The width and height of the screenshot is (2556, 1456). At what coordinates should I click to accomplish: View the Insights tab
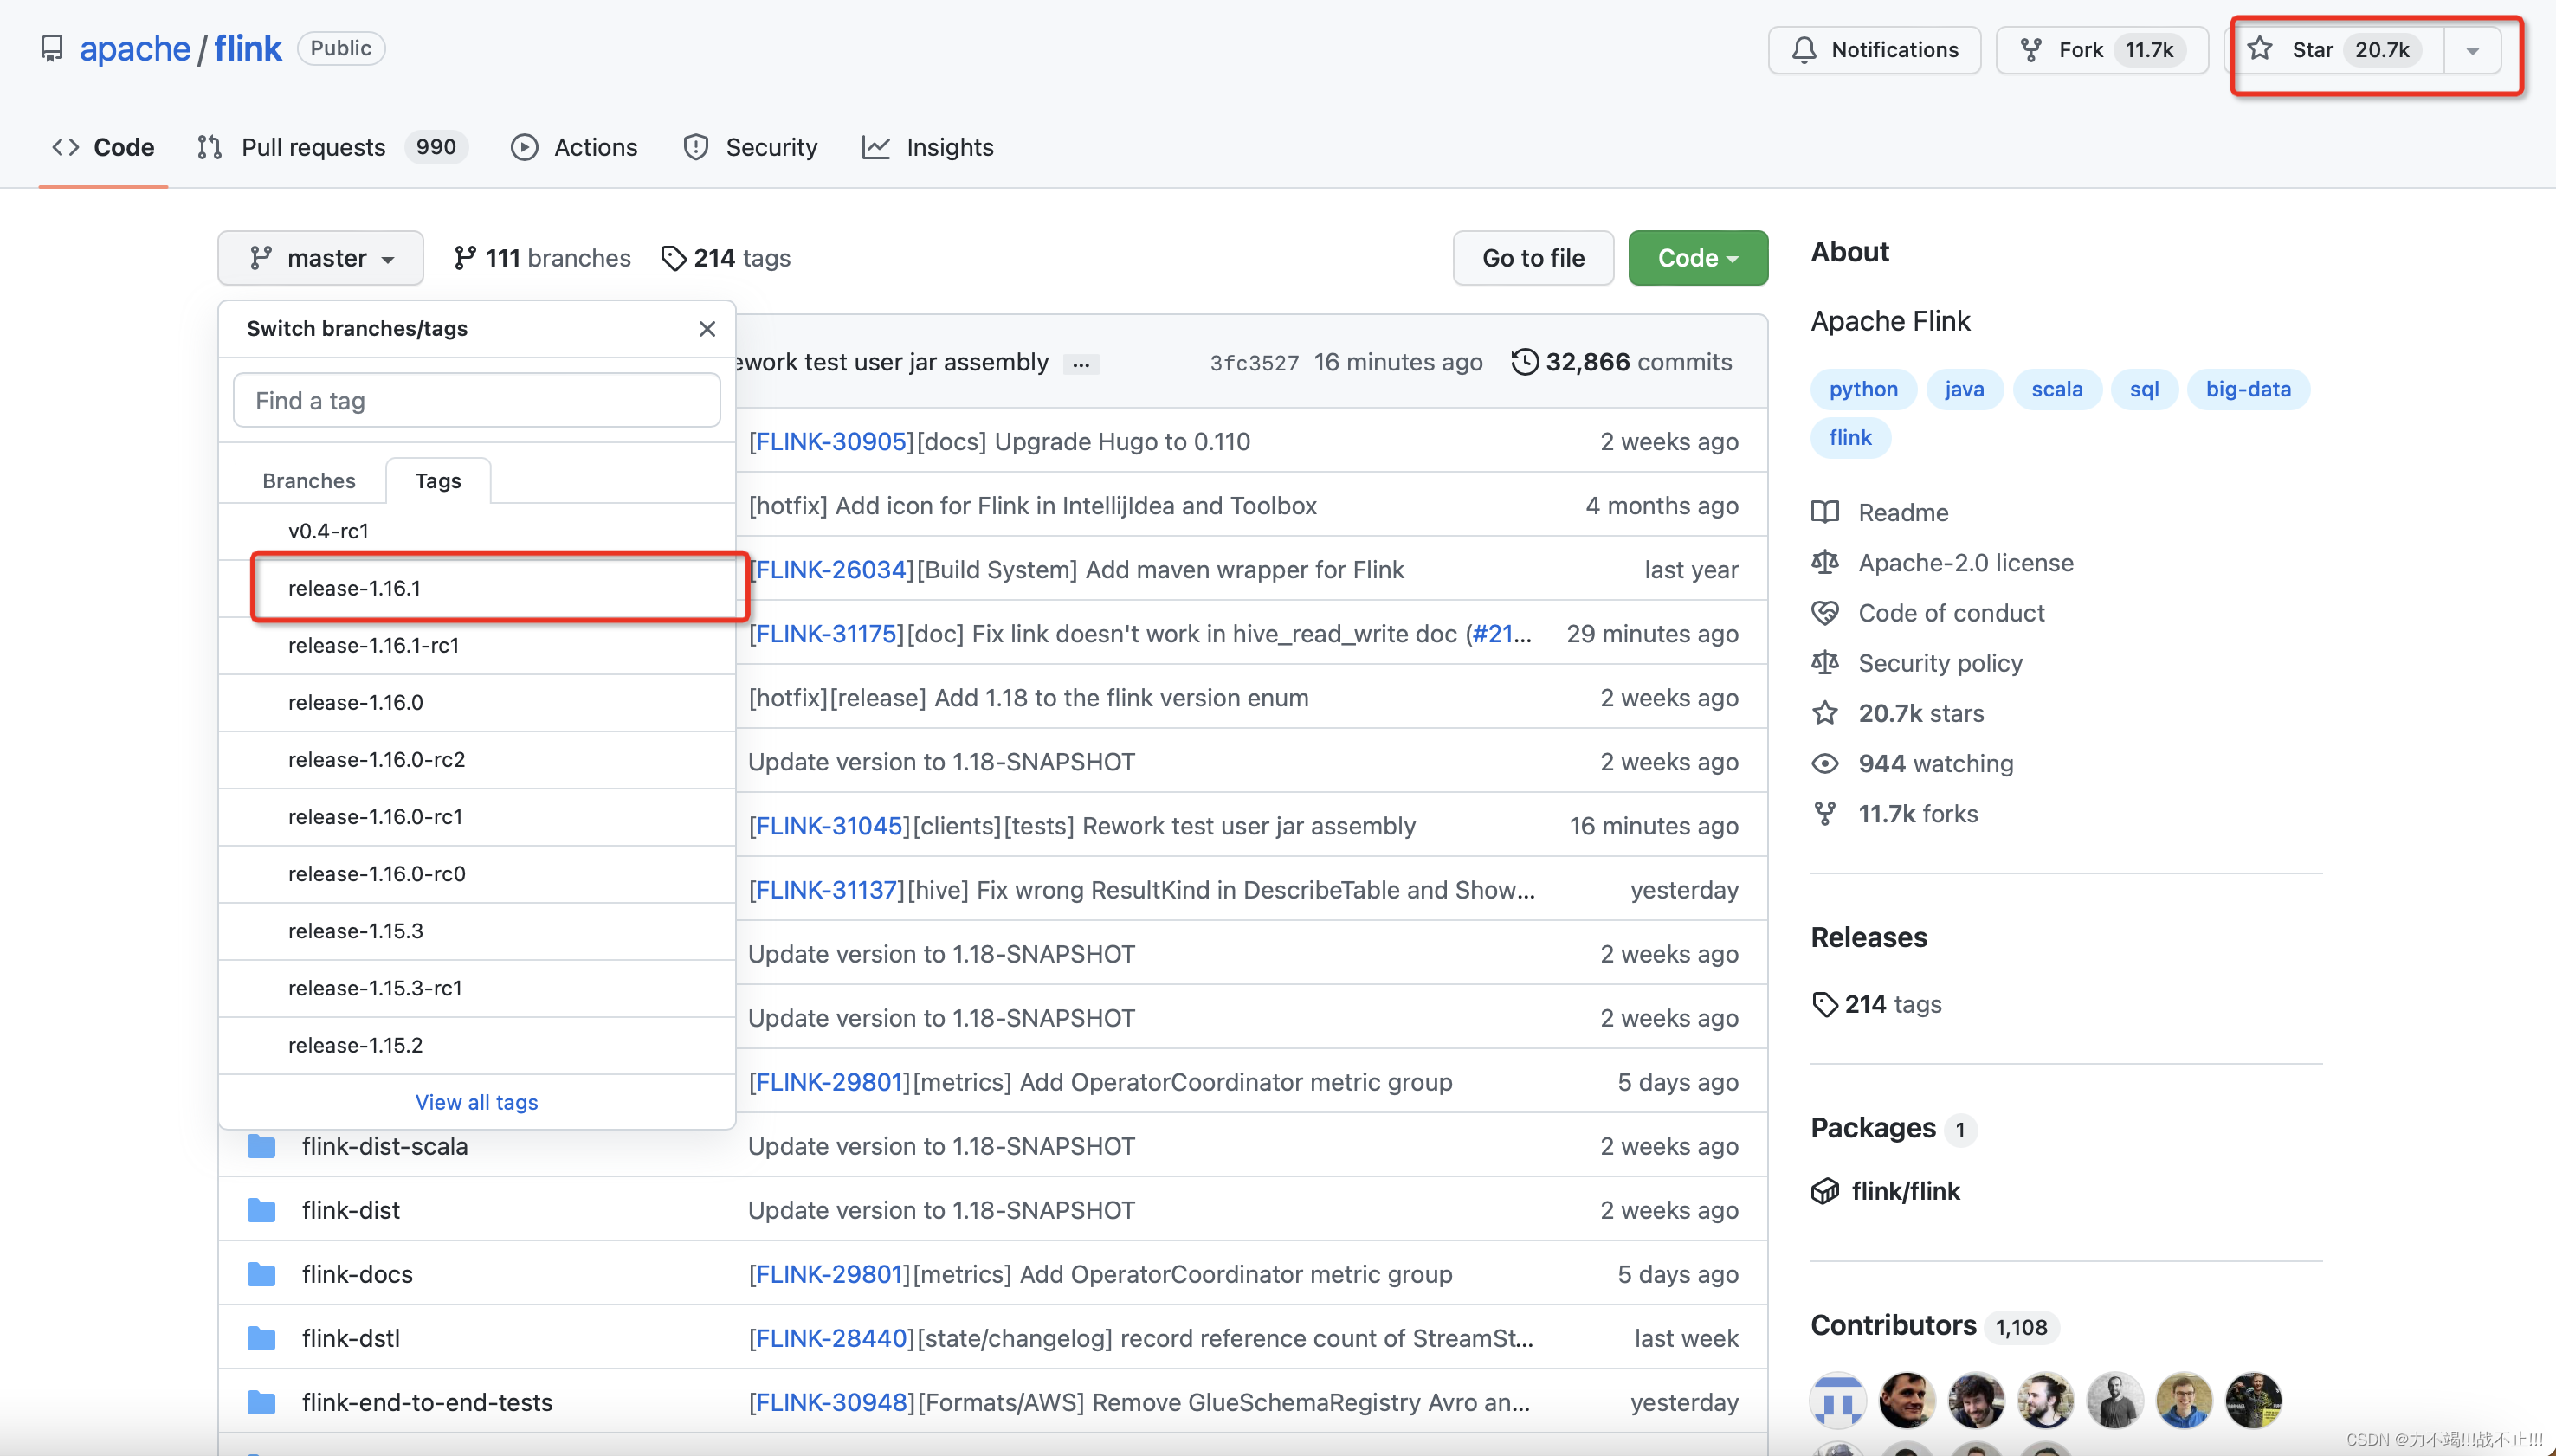click(x=928, y=147)
